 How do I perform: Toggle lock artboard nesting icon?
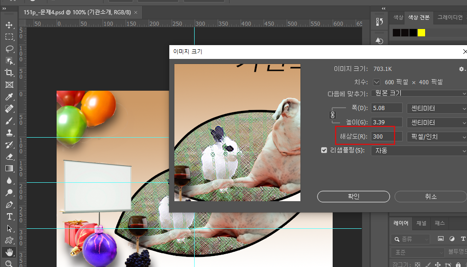[448, 265]
